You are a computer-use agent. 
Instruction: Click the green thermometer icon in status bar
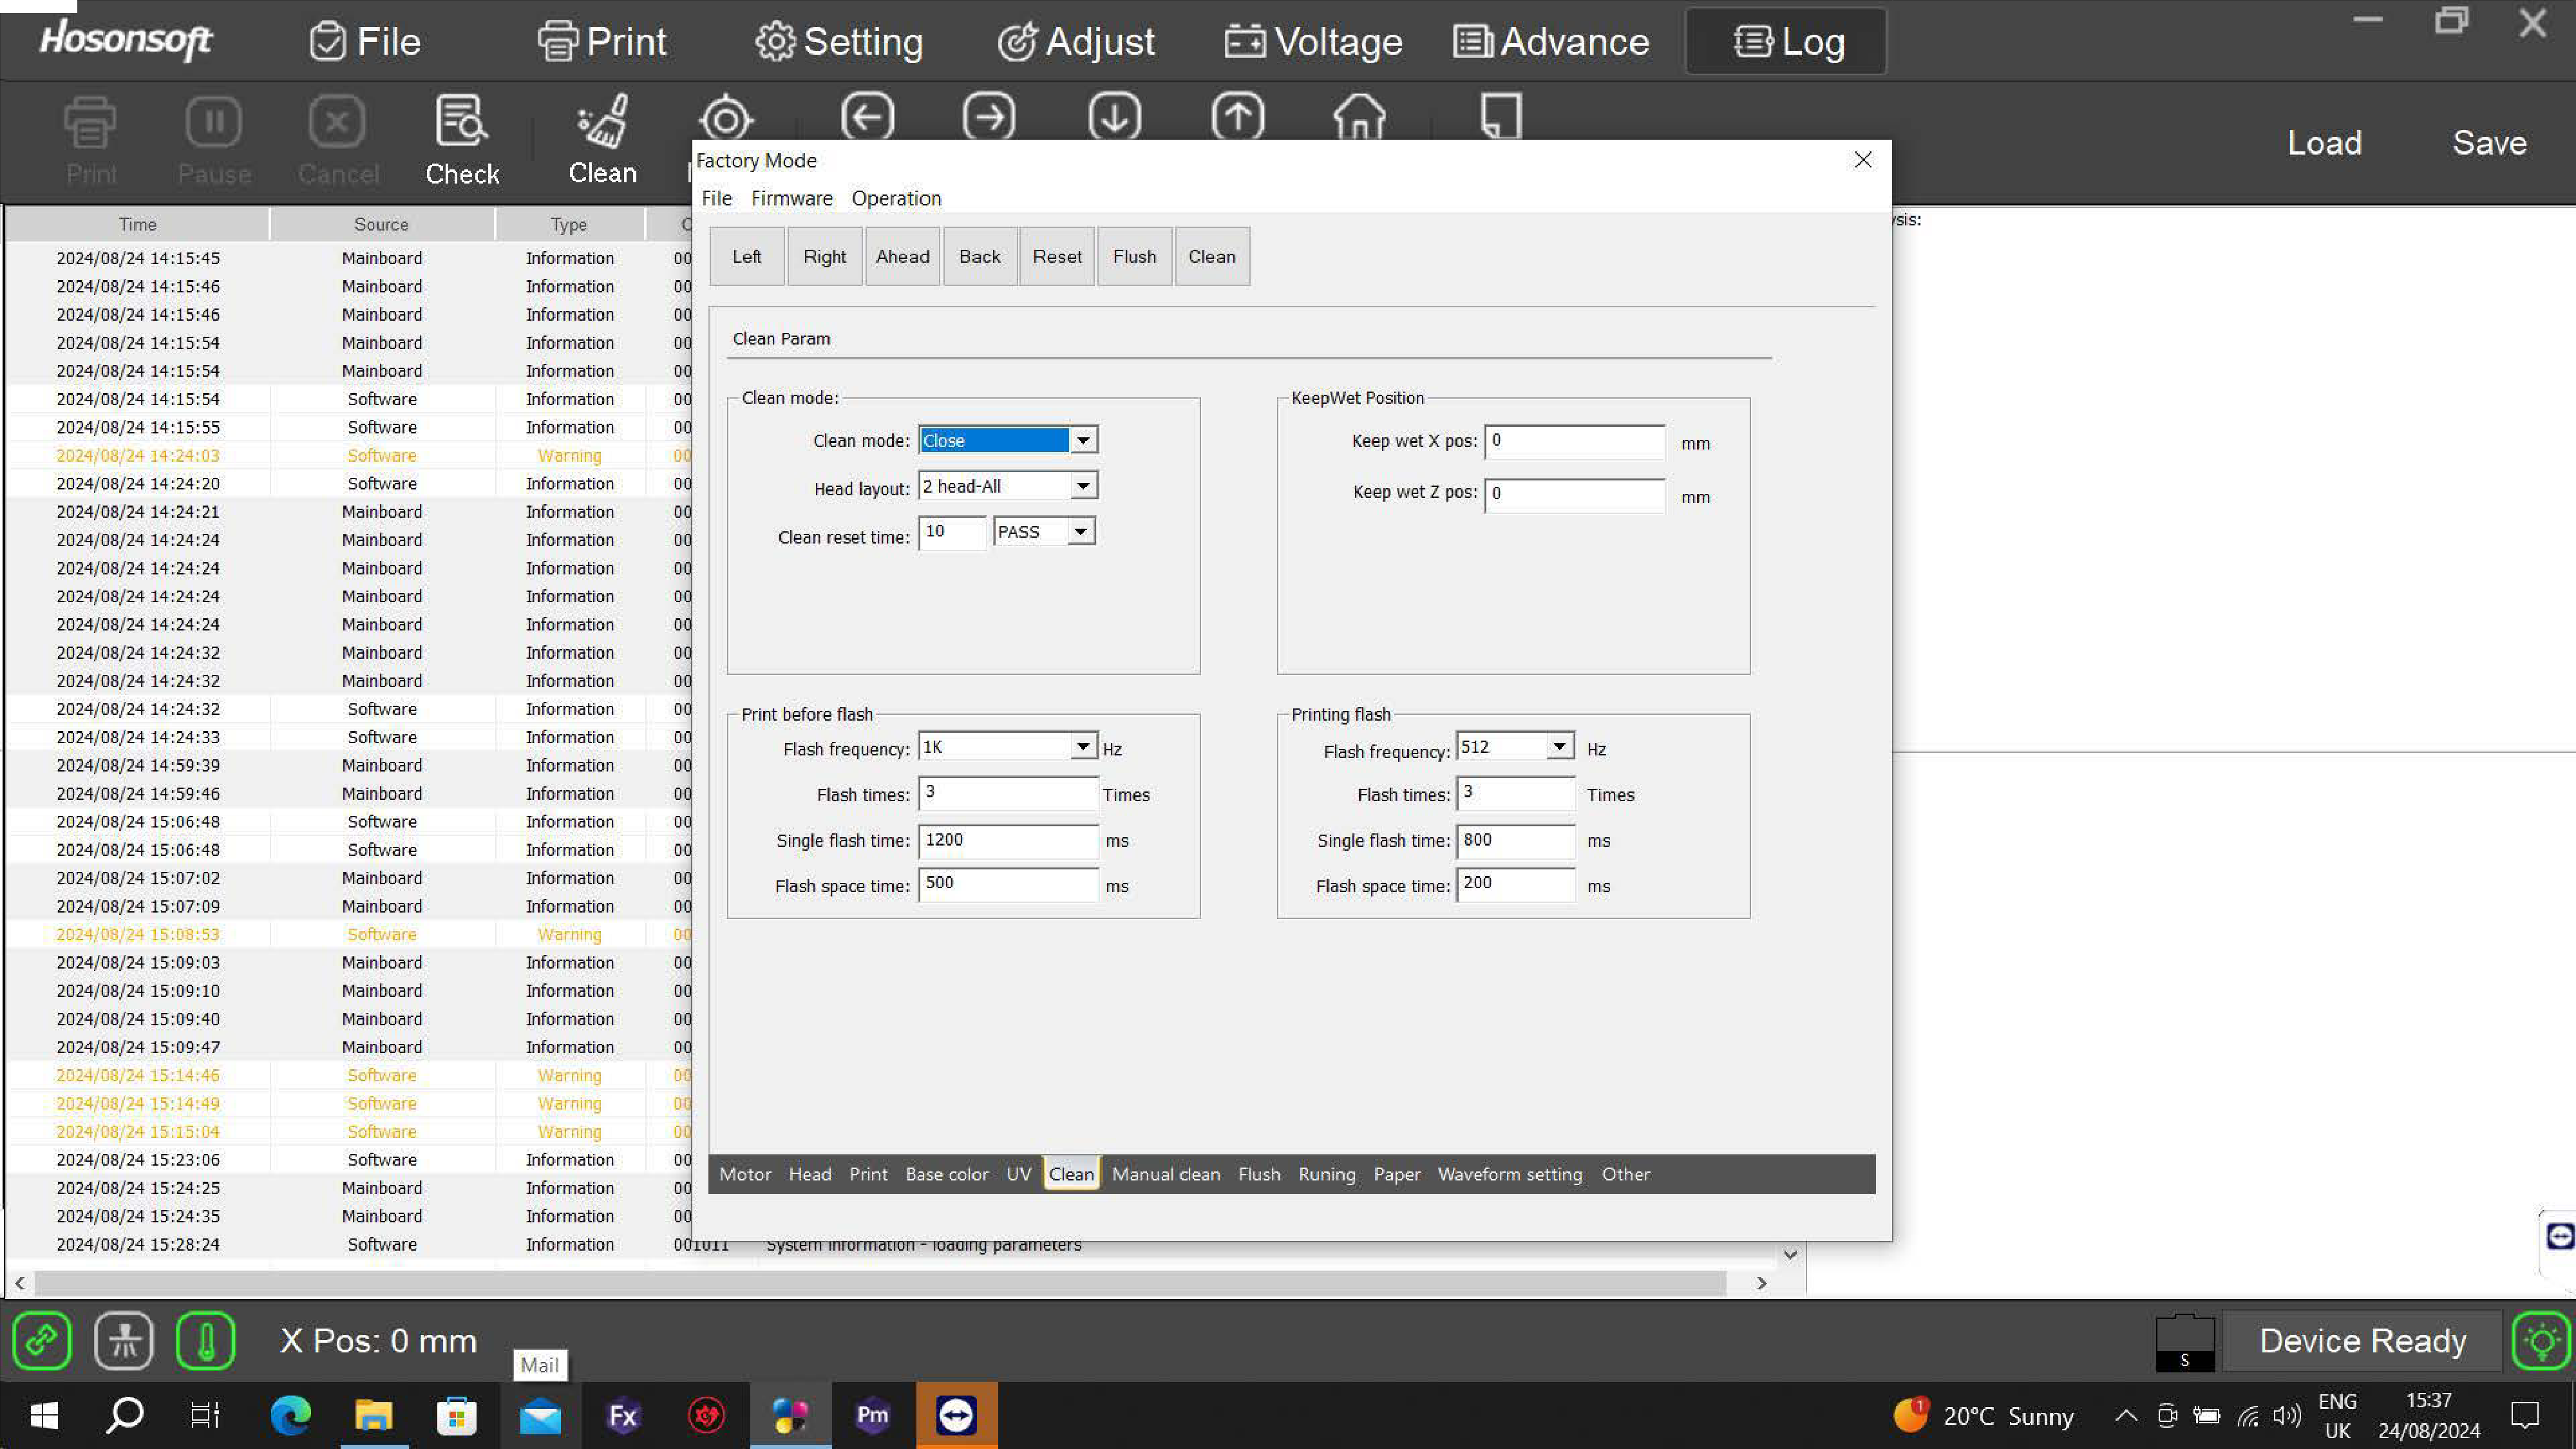(205, 1340)
